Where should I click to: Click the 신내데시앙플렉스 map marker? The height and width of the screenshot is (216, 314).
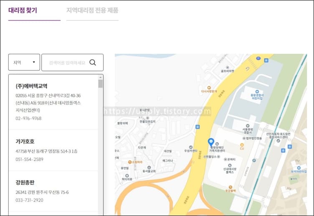click(230, 166)
